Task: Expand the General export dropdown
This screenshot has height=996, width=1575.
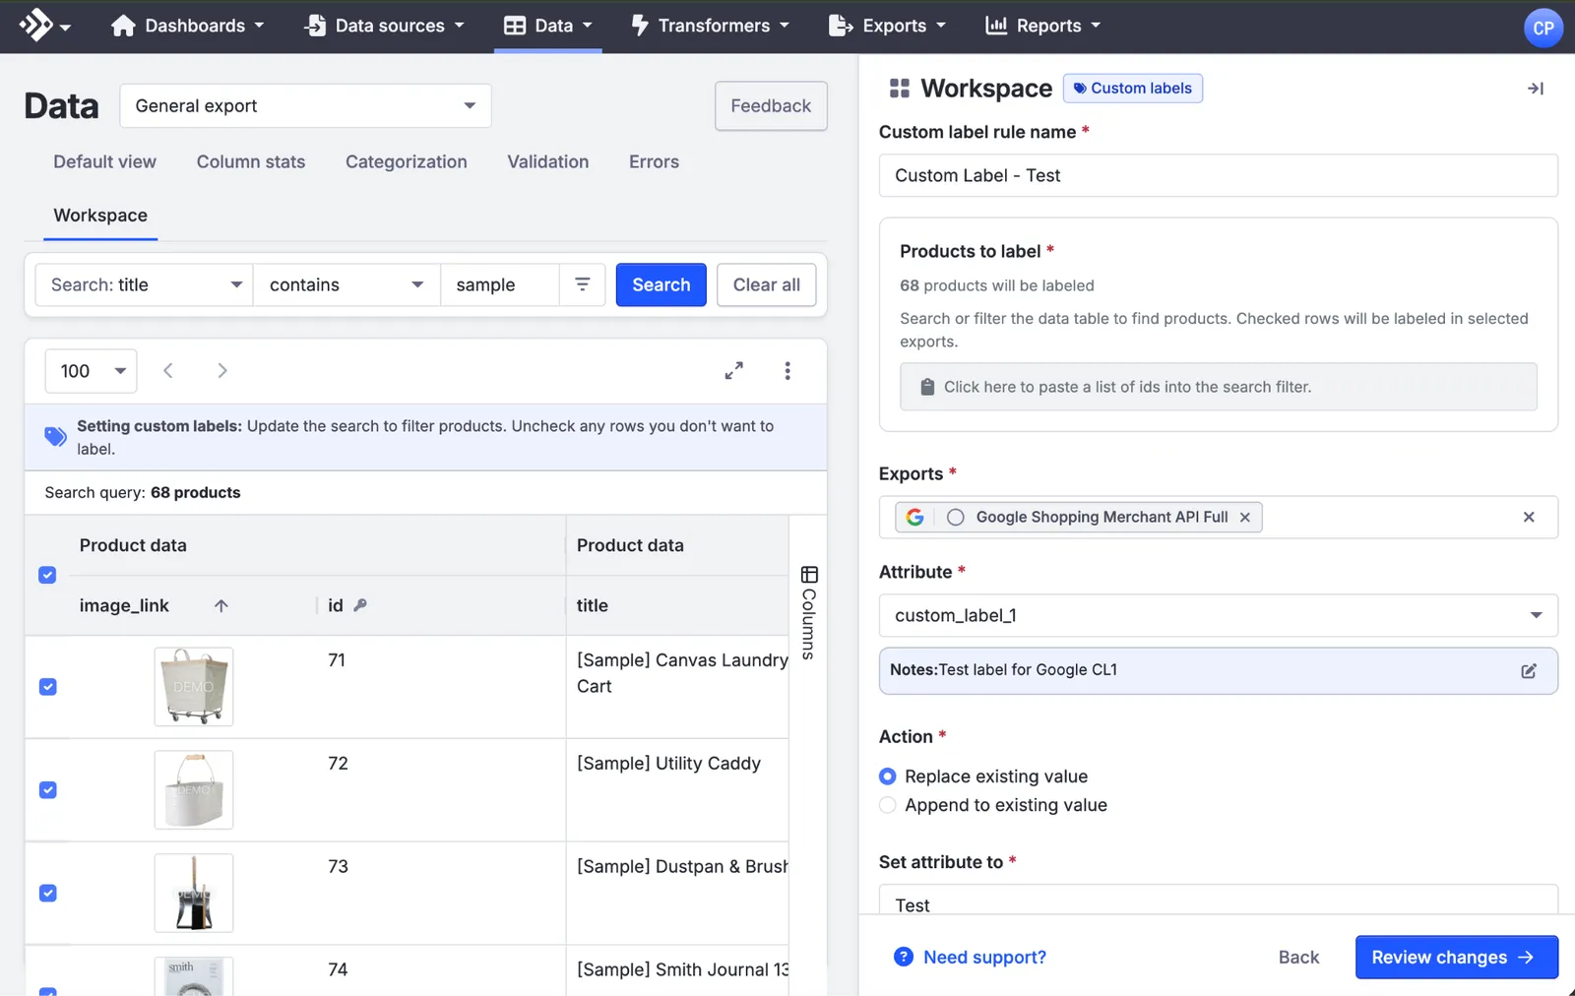Action: pyautogui.click(x=305, y=105)
